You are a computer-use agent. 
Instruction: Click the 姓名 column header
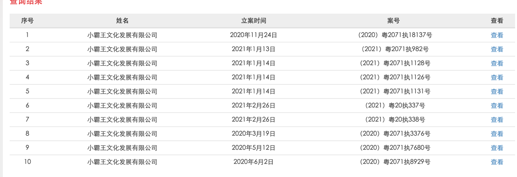click(x=122, y=21)
